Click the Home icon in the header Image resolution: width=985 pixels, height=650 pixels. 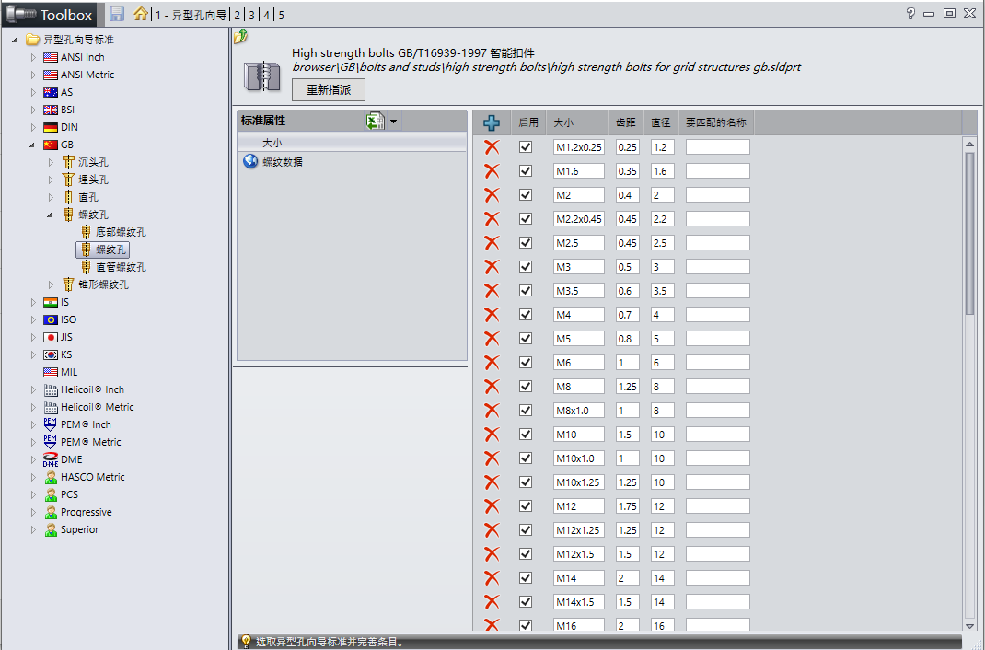tap(141, 14)
